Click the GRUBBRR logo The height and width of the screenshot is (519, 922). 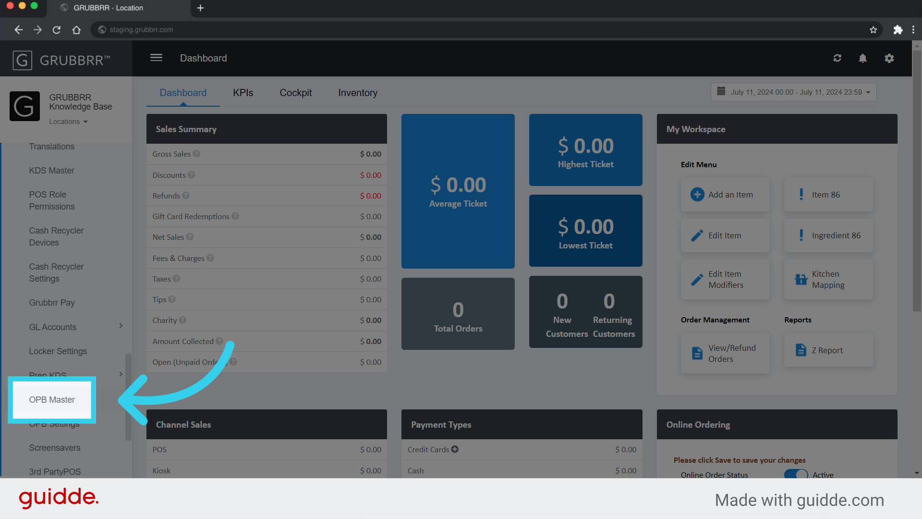(x=61, y=60)
